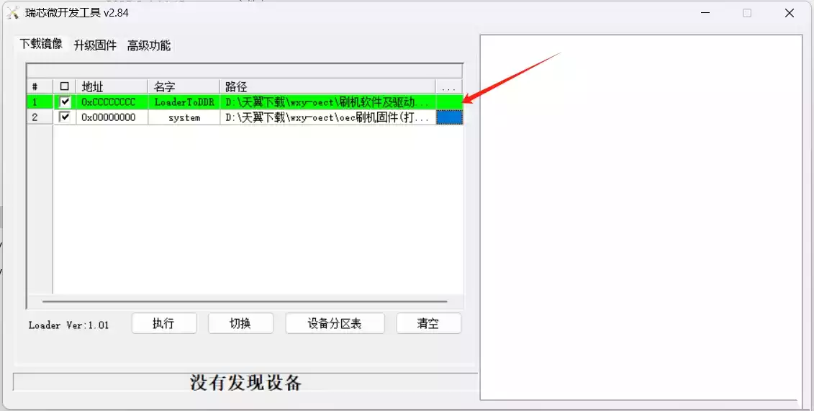The height and width of the screenshot is (411, 814).
Task: Uncheck the system row checkbox
Action: [x=64, y=117]
